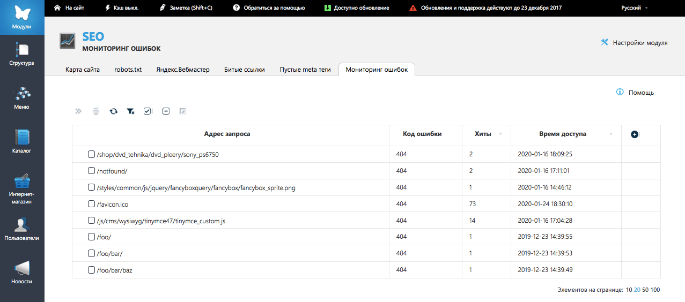Click the Помощь info icon

[x=620, y=92]
